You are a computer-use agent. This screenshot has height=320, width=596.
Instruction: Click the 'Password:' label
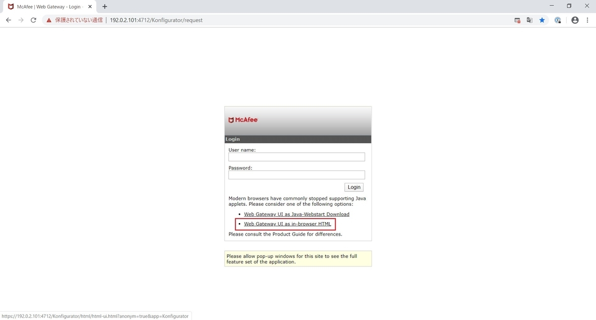tap(240, 168)
